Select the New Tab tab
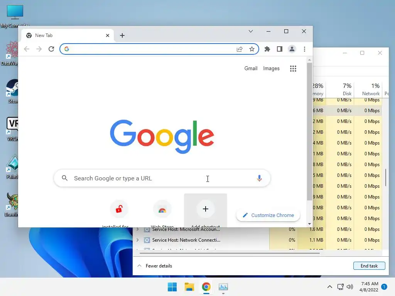Image resolution: width=395 pixels, height=296 pixels. point(68,35)
